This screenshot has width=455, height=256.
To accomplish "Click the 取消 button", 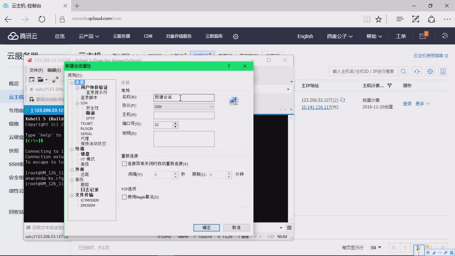I will click(x=236, y=228).
